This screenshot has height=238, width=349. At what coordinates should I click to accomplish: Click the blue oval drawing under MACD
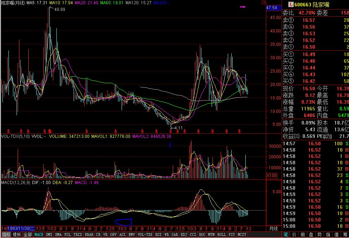[x=123, y=222]
